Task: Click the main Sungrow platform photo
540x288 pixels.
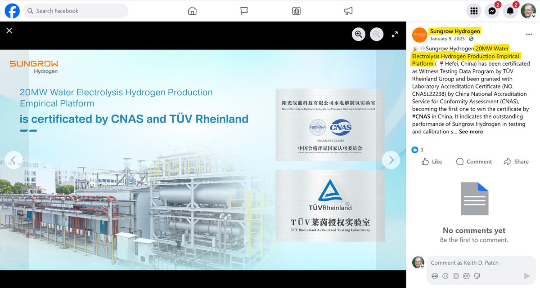Action: coord(202,160)
